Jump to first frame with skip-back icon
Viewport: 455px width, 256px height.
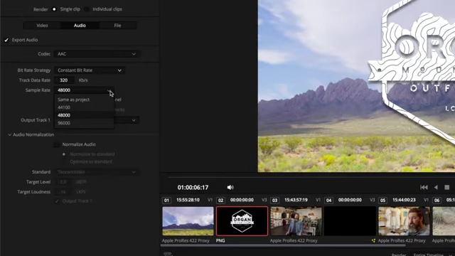coord(424,188)
